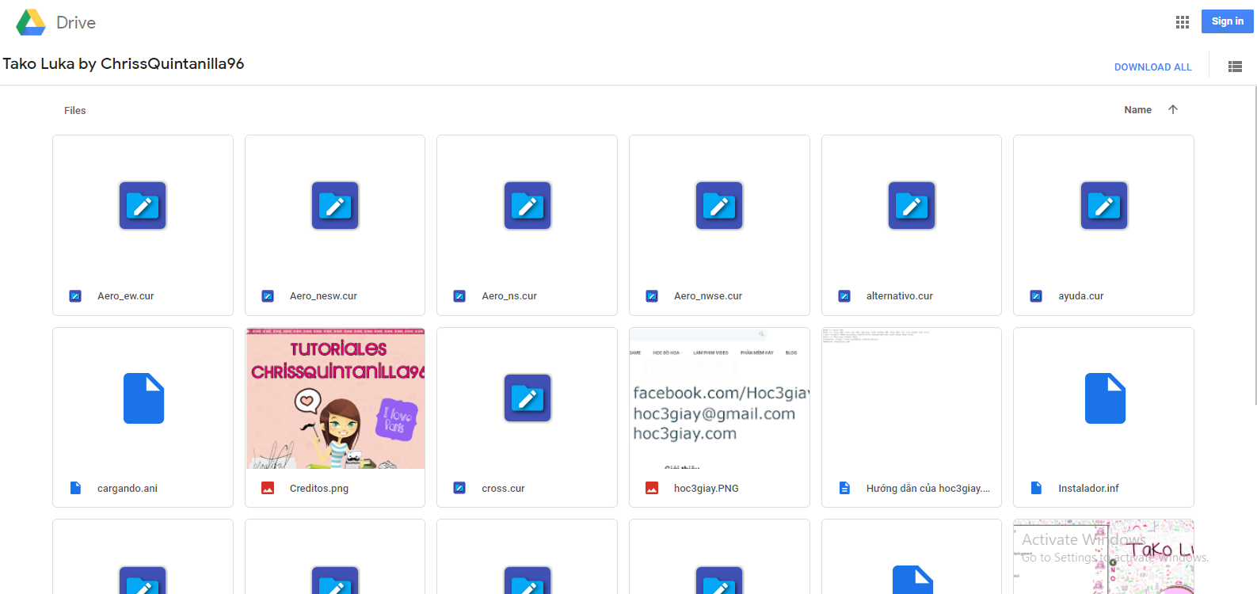The image size is (1257, 594).
Task: Open the cross.cur large file icon
Action: coord(528,398)
